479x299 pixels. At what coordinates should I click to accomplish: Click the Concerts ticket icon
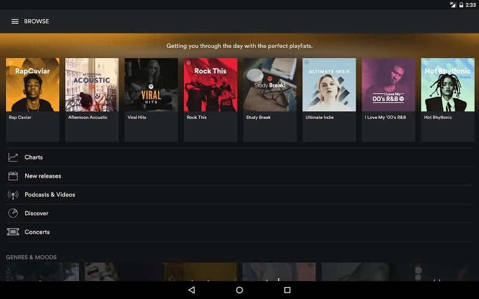point(13,232)
